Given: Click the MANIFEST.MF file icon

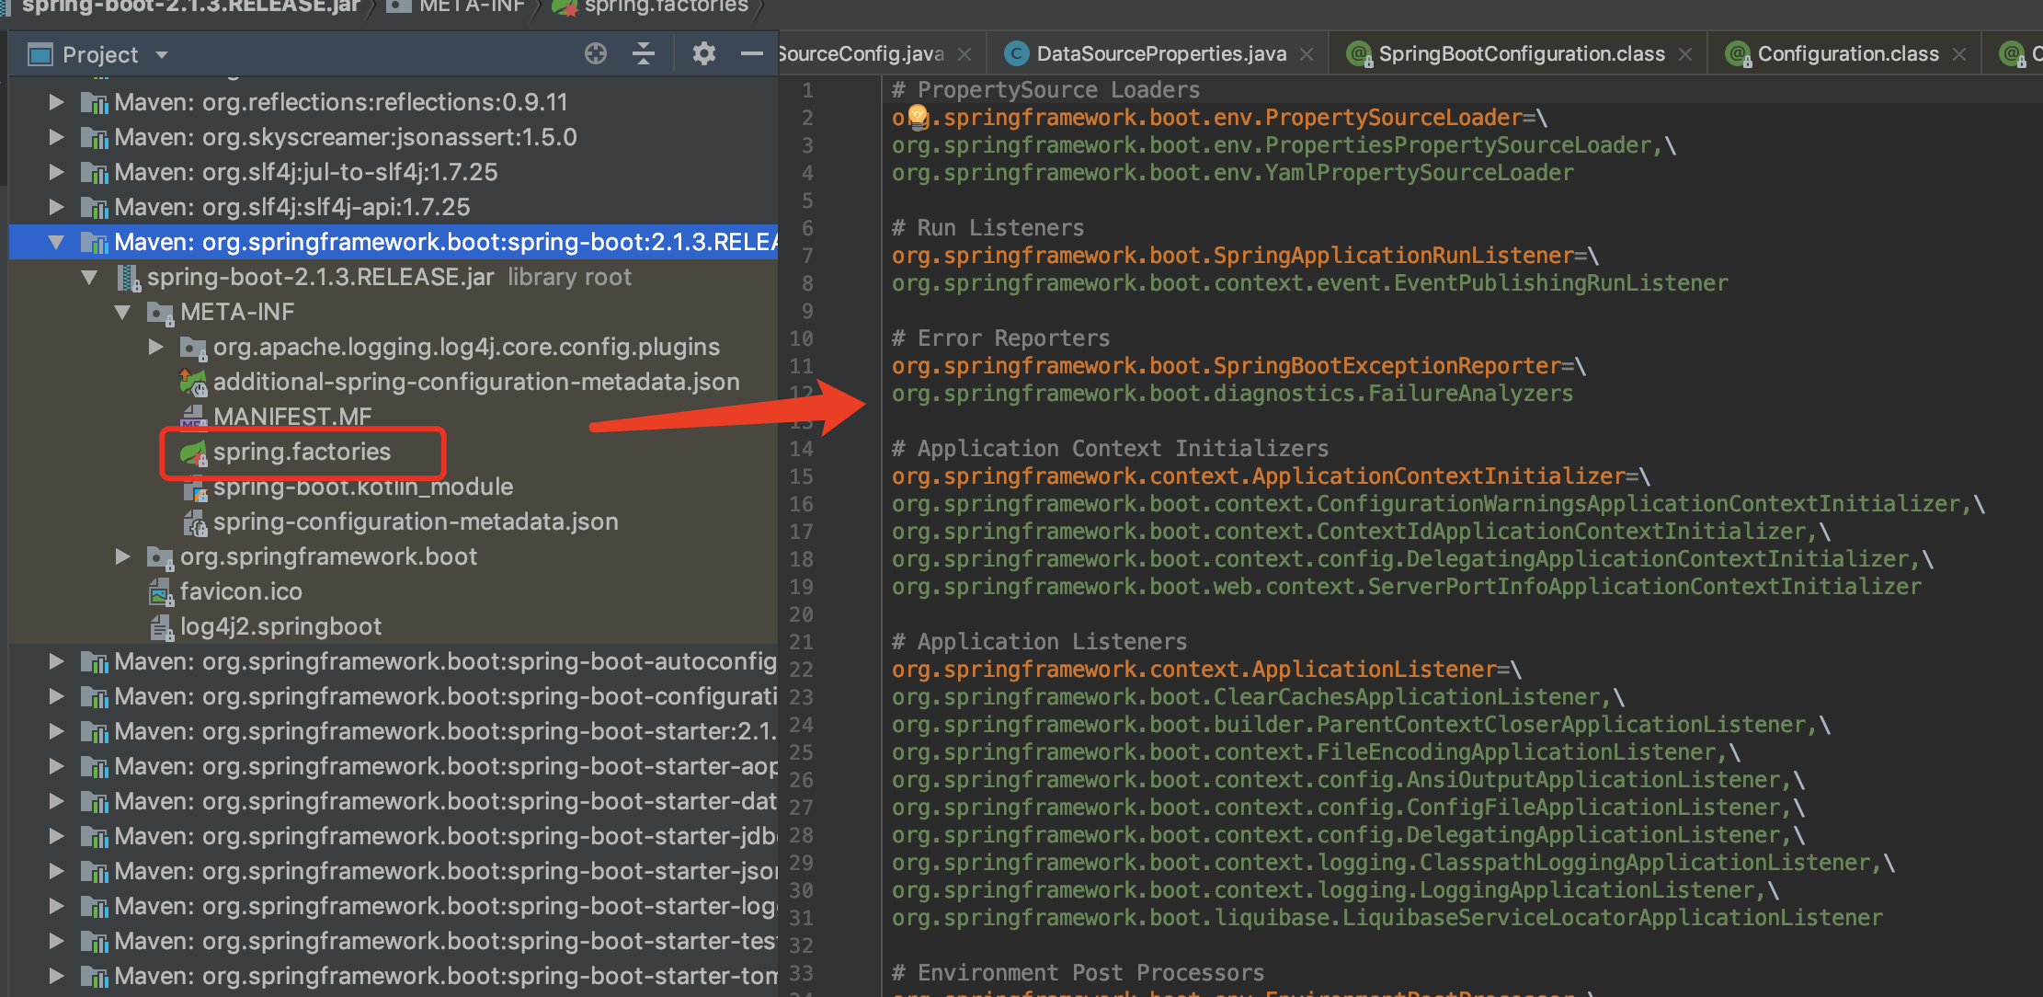Looking at the screenshot, I should [194, 418].
